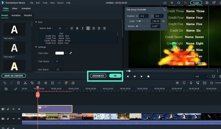Toggle Bold text formatting
Screen dimensions: 221x129
pyautogui.click(x=77, y=28)
